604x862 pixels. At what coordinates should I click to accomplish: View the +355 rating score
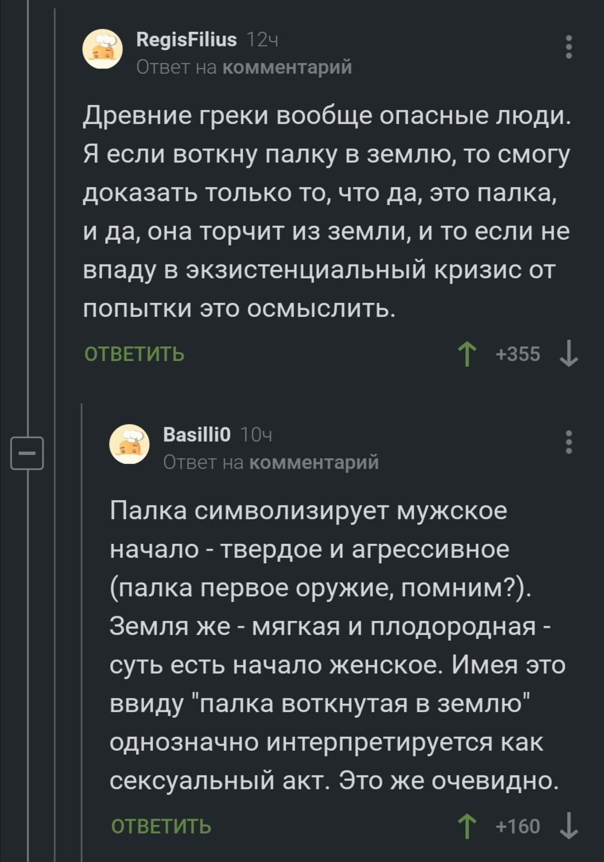[x=518, y=354]
